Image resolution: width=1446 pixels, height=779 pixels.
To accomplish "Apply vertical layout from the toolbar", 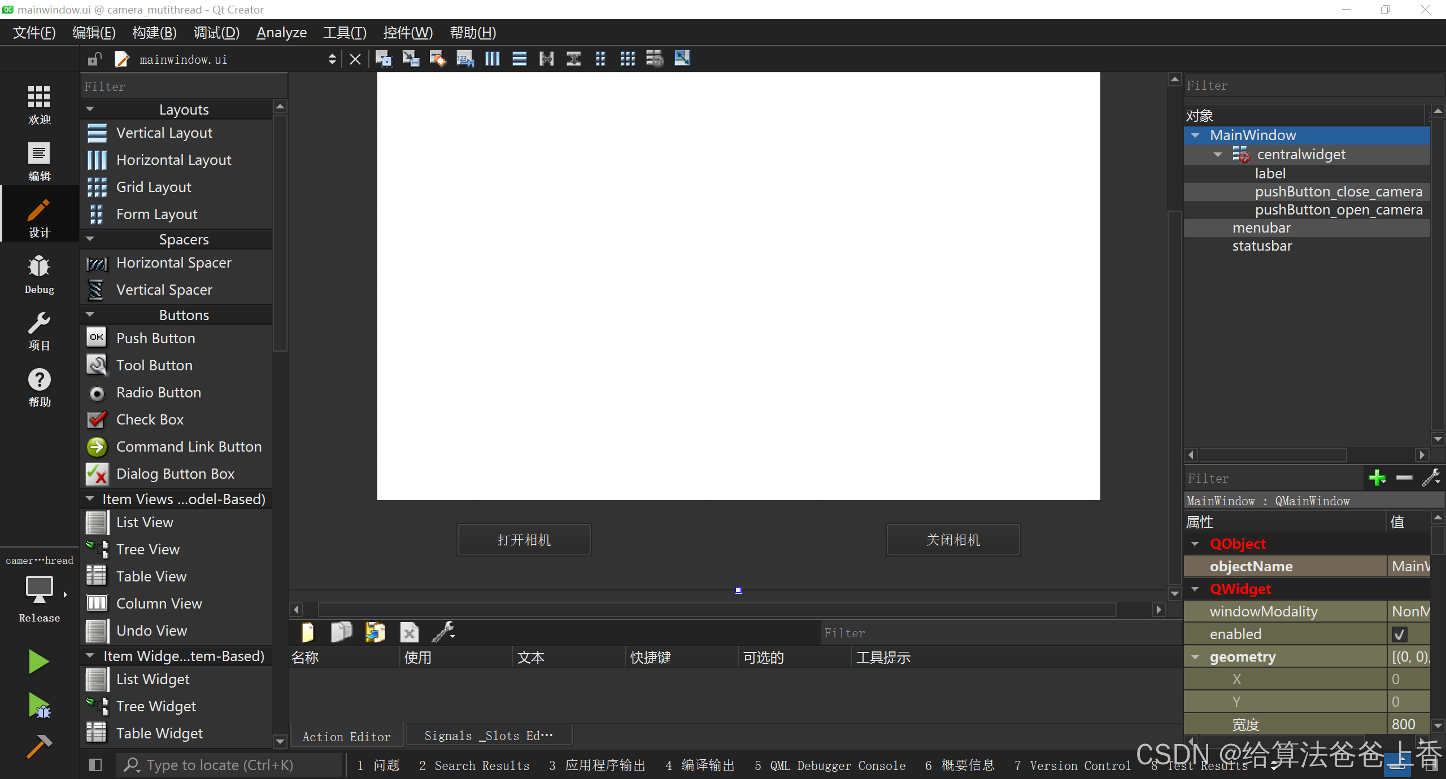I will 519,59.
